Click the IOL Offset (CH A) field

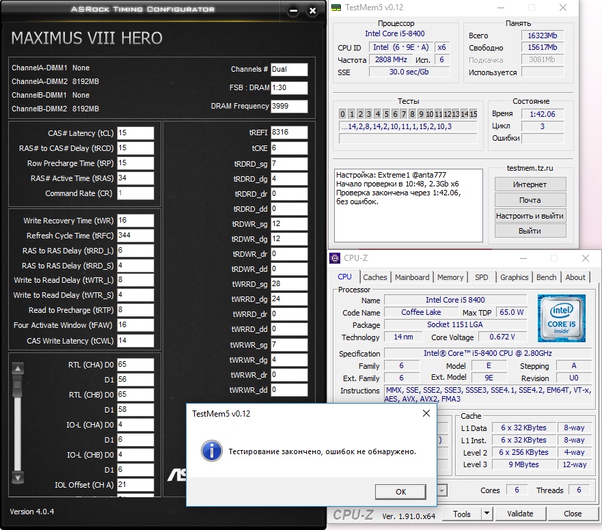[x=135, y=484]
